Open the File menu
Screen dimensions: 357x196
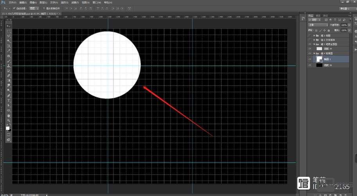(x=12, y=2)
